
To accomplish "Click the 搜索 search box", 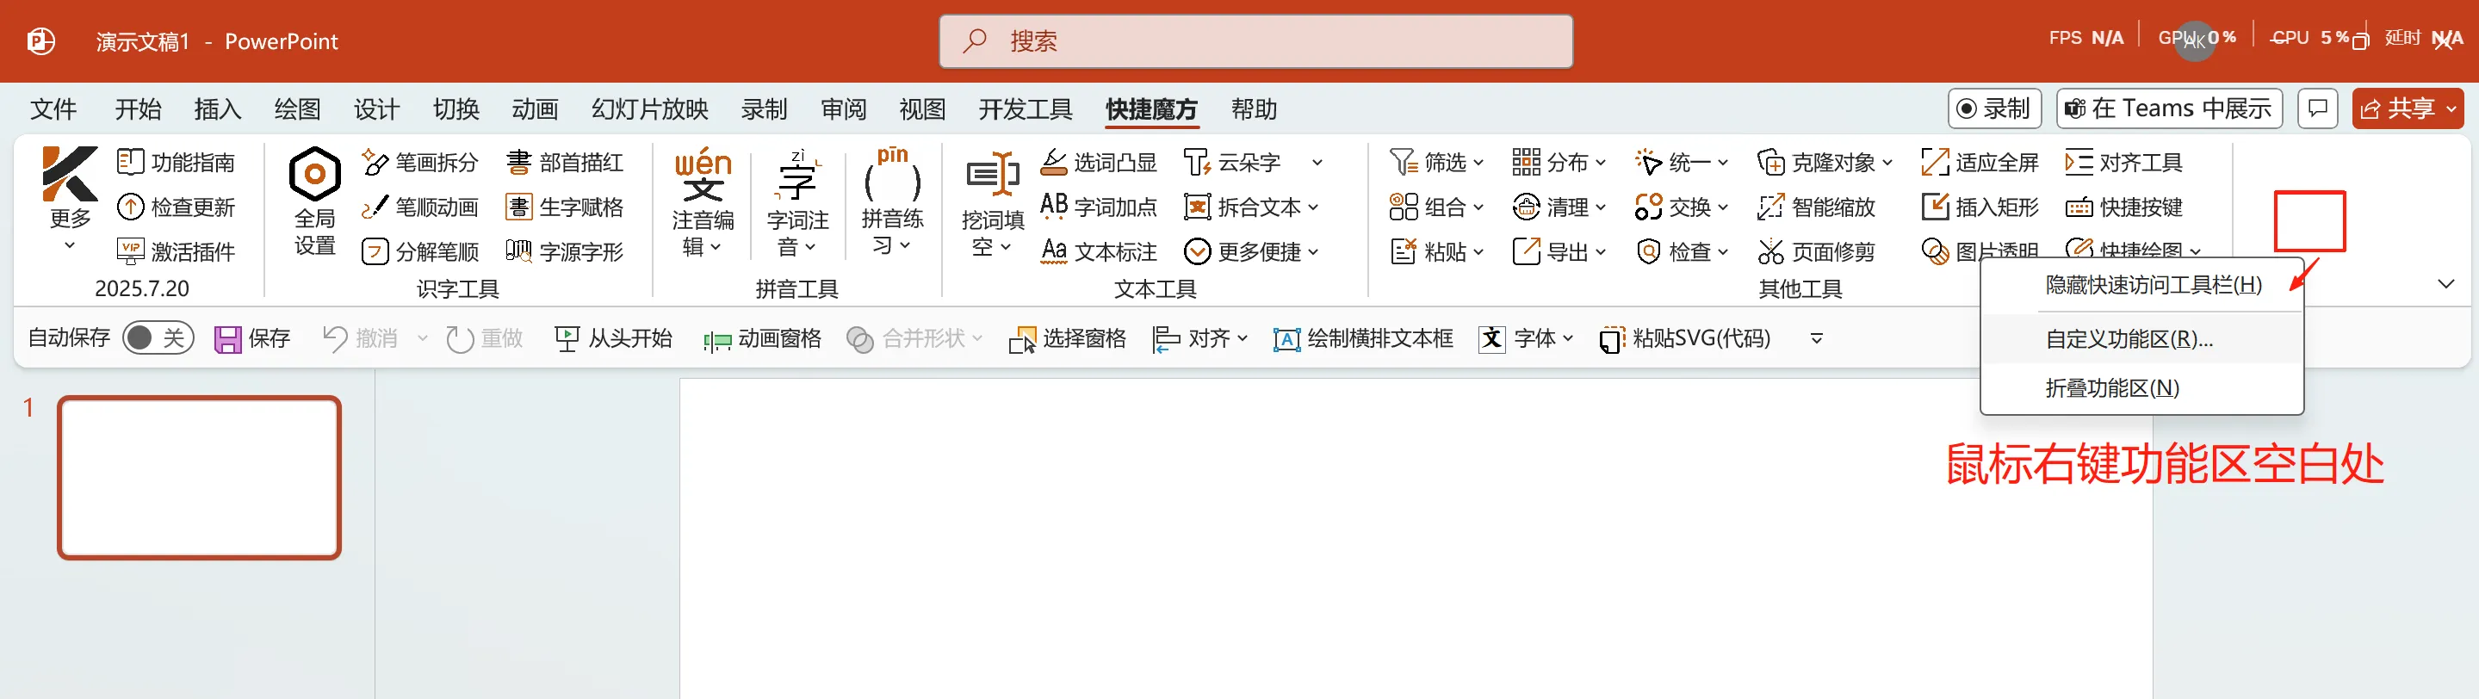I will (x=1255, y=41).
